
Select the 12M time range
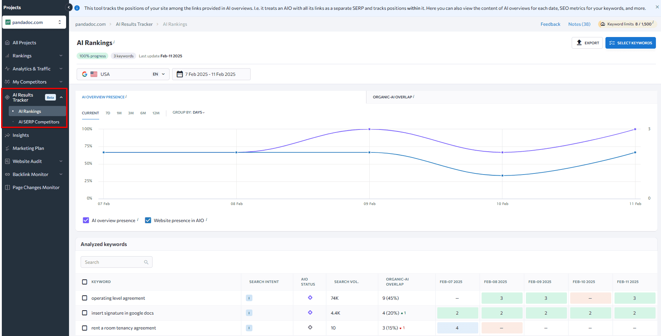coord(156,113)
